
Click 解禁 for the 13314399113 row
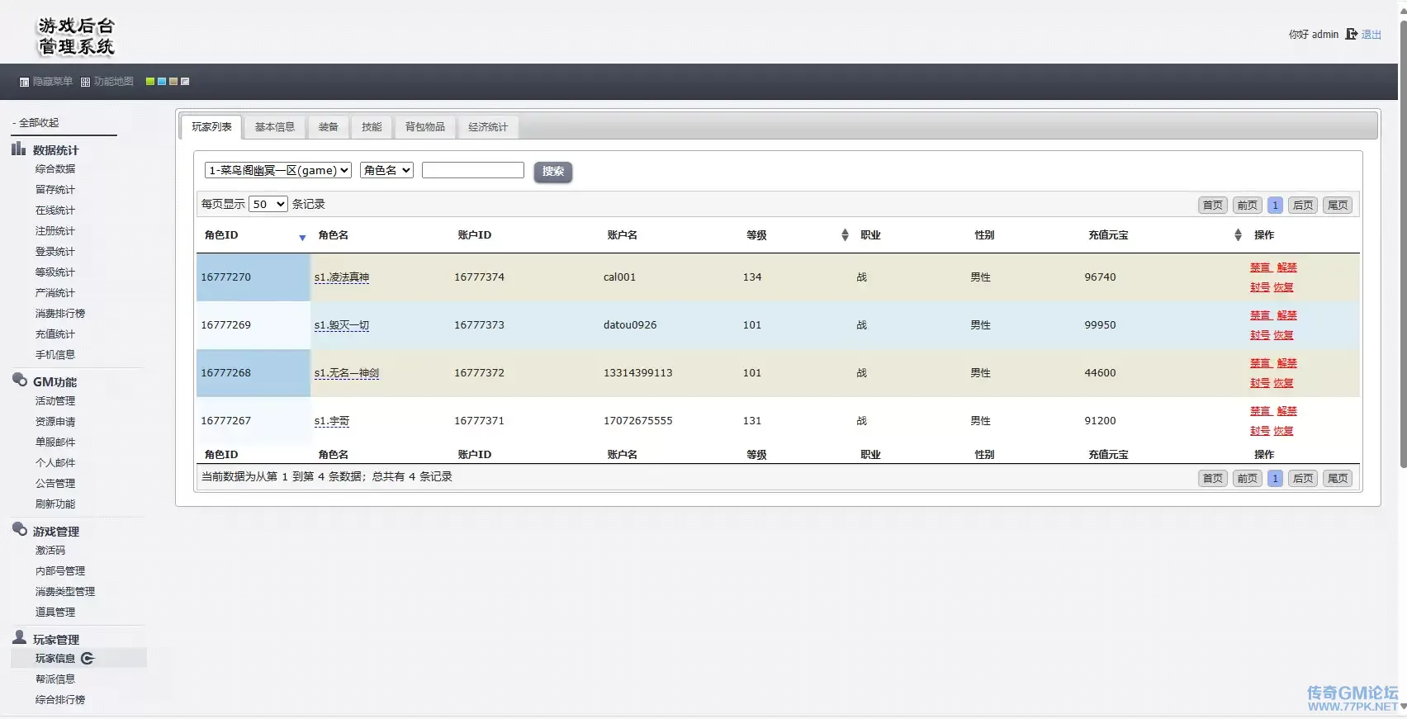click(x=1287, y=363)
